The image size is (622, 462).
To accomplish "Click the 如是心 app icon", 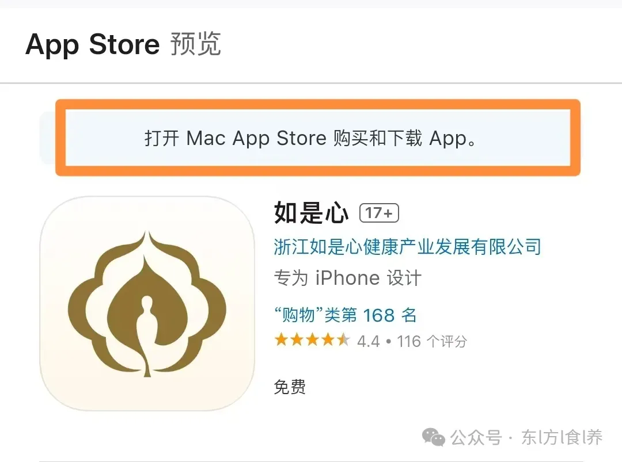I will 147,303.
